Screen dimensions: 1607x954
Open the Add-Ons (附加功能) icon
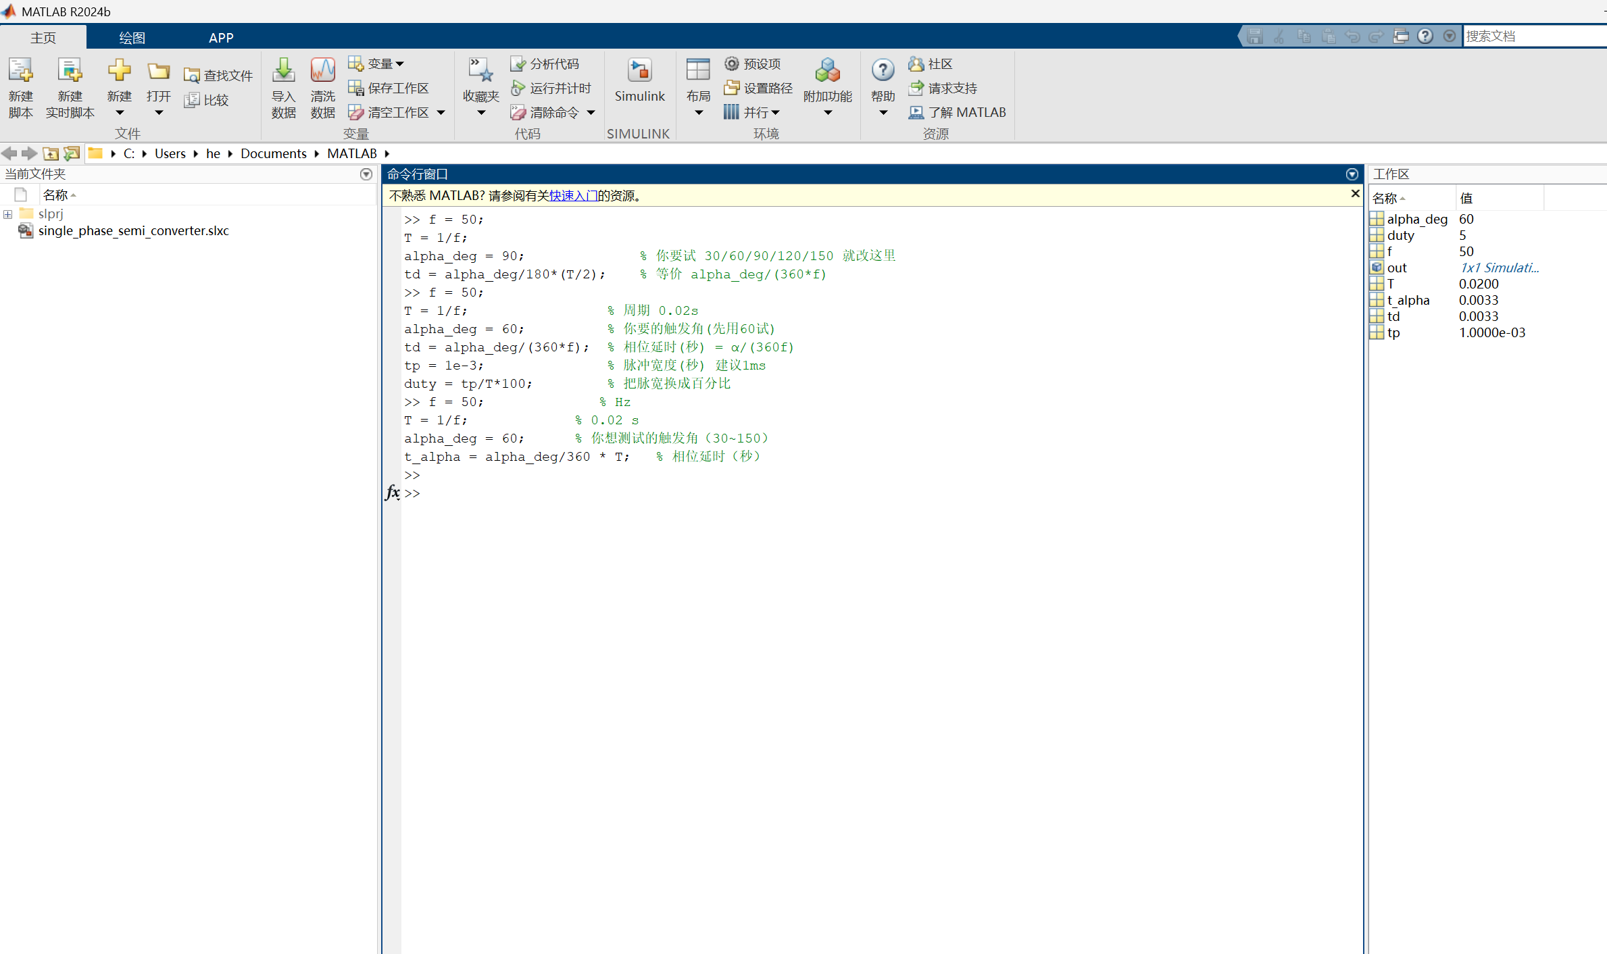(x=827, y=71)
